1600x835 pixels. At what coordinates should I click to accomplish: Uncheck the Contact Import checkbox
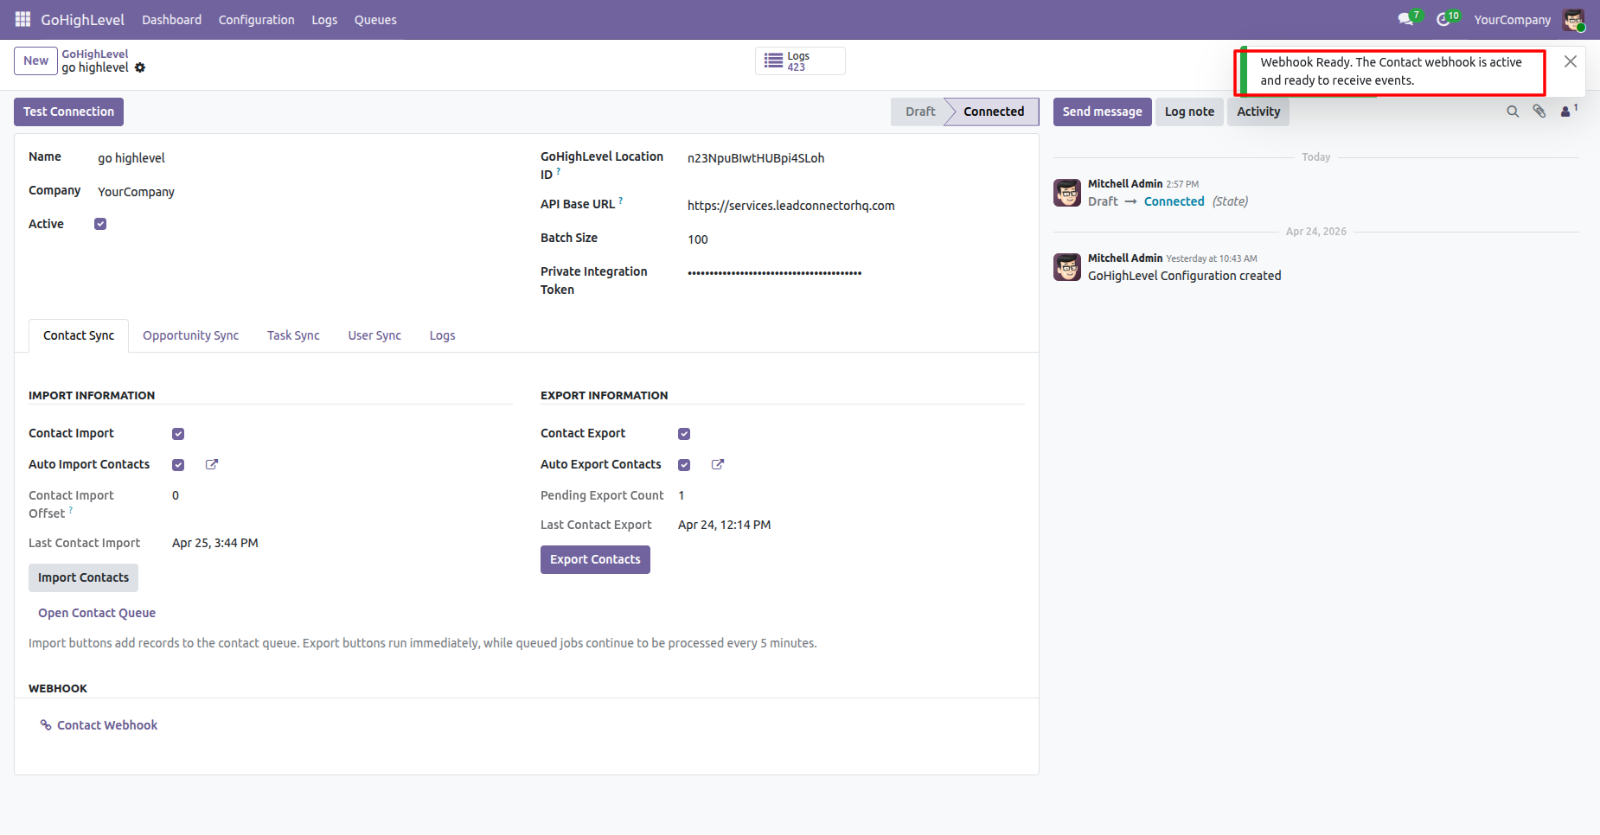click(x=178, y=434)
